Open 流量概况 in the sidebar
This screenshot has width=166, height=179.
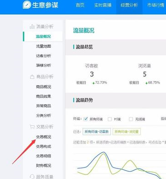[x=44, y=36]
